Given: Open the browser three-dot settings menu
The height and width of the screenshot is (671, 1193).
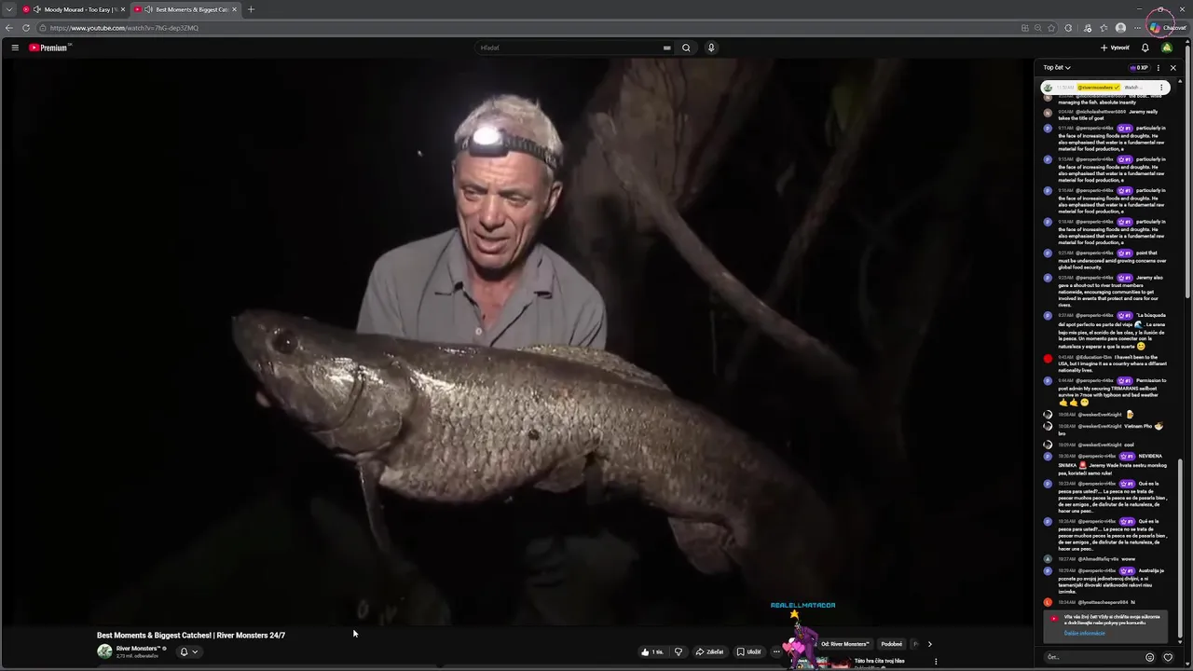Looking at the screenshot, I should point(1137,28).
